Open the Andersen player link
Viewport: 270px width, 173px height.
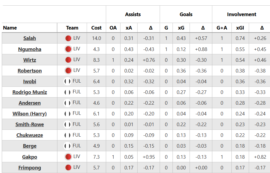[30, 103]
